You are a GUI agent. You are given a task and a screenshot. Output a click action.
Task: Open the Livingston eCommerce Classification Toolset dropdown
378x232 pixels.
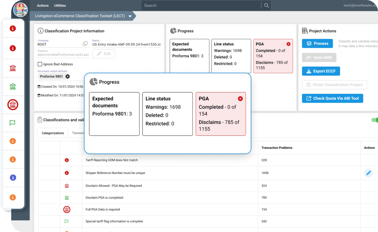coord(130,16)
